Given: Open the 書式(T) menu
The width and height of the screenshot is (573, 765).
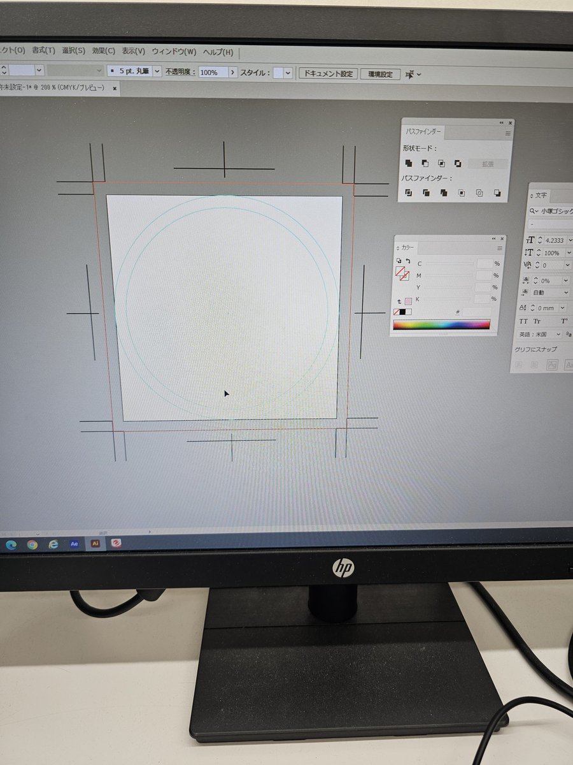Looking at the screenshot, I should (43, 51).
